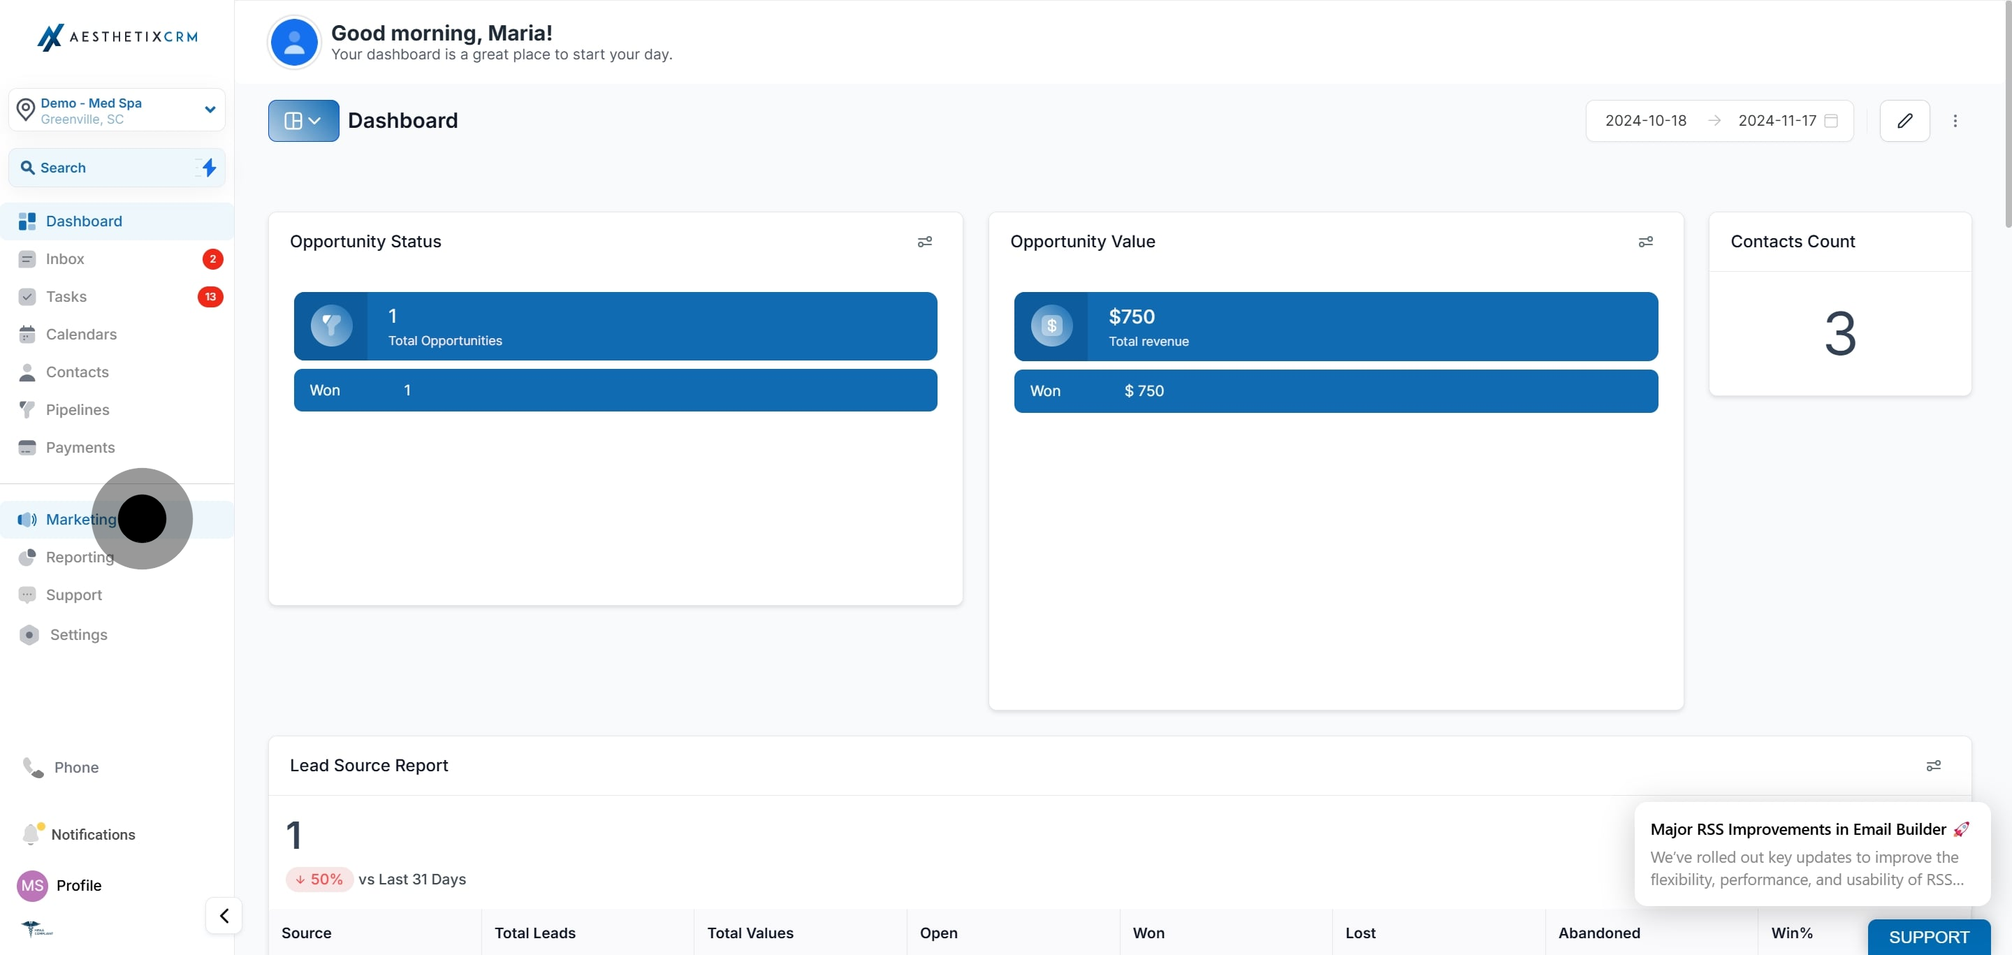
Task: Open Notifications bell in sidebar
Action: [x=31, y=834]
